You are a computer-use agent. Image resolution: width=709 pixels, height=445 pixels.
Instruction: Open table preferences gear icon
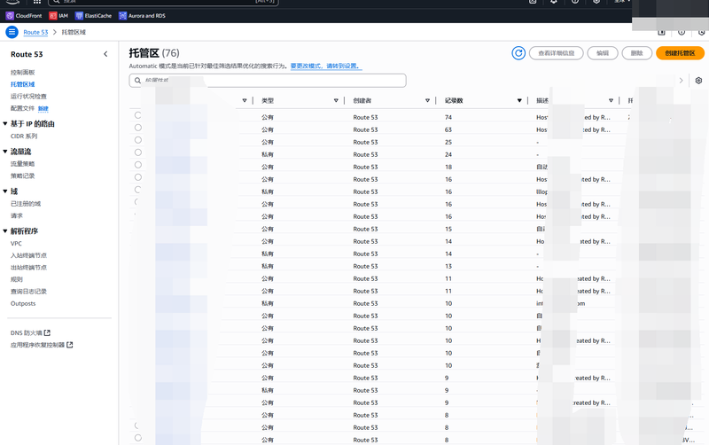(698, 81)
